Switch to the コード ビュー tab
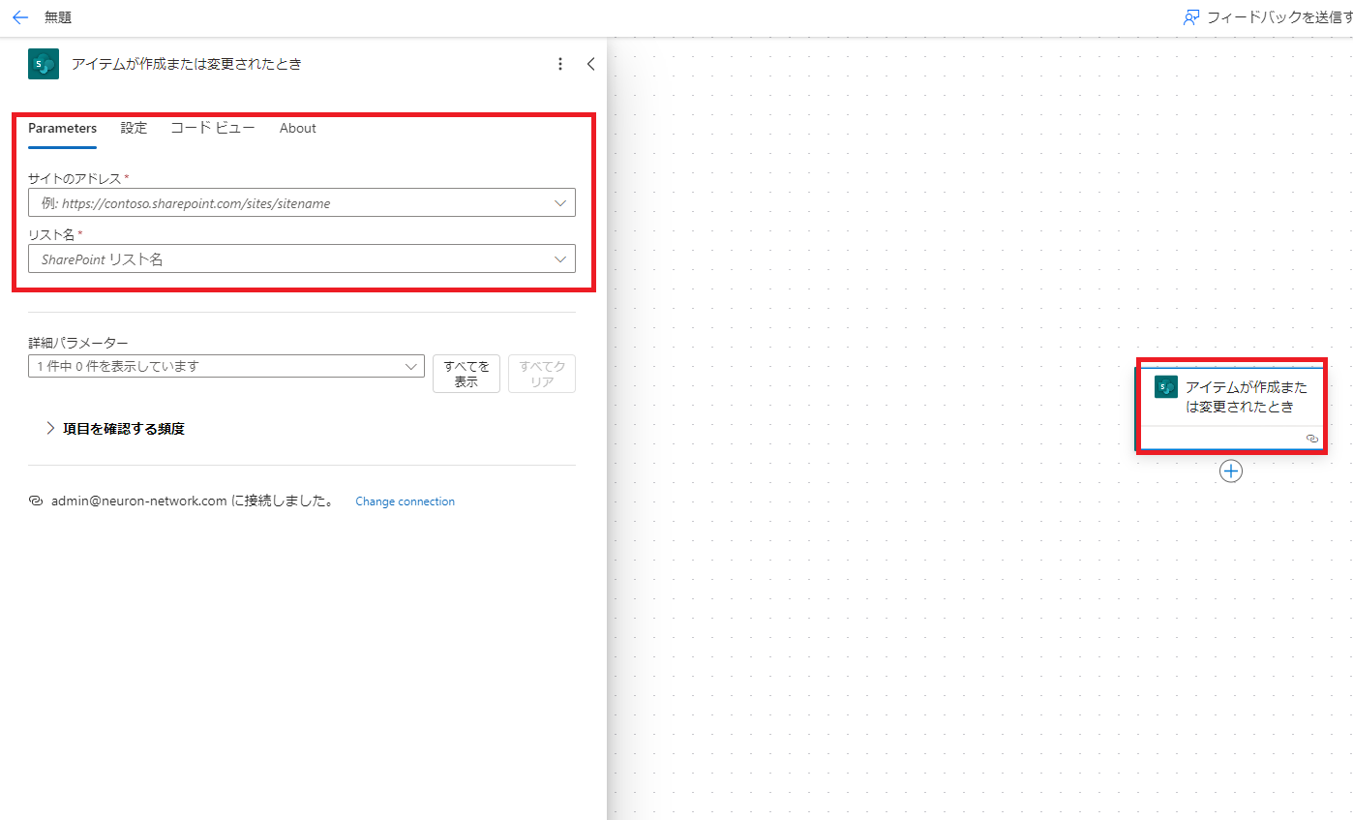The height and width of the screenshot is (820, 1353). 213,128
